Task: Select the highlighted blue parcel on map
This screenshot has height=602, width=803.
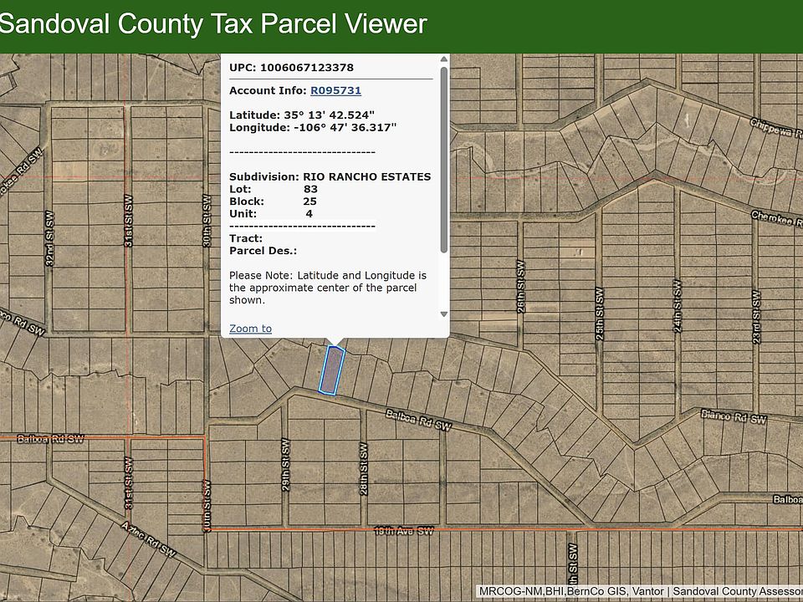Action: [332, 370]
